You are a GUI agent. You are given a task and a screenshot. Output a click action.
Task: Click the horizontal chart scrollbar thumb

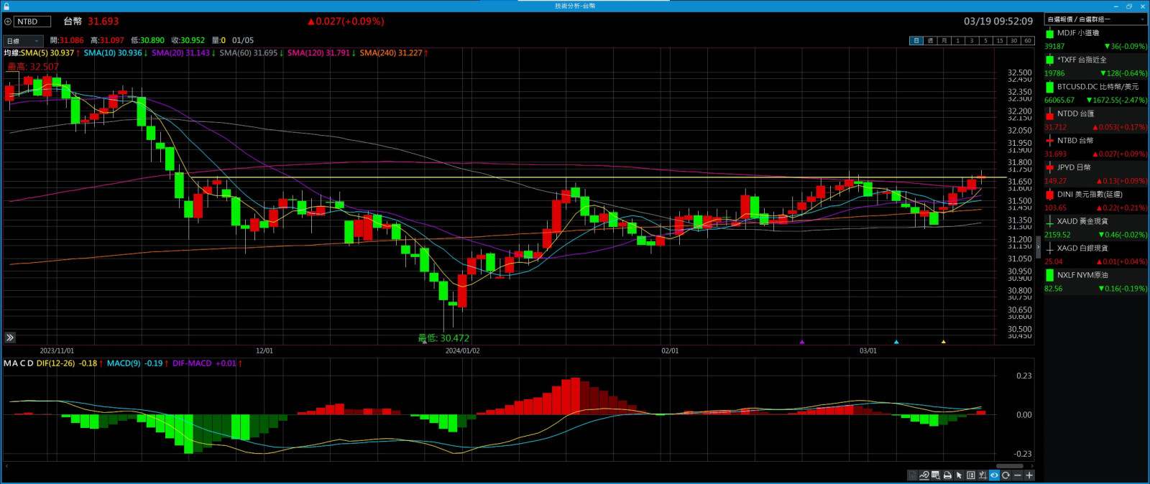[1009, 466]
